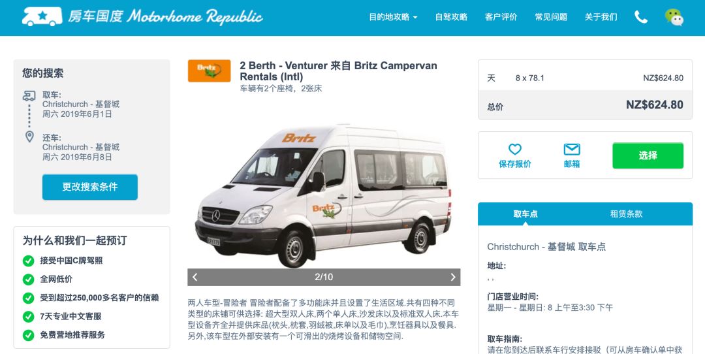Click the Motorhome Republic campervan logo

(42, 16)
